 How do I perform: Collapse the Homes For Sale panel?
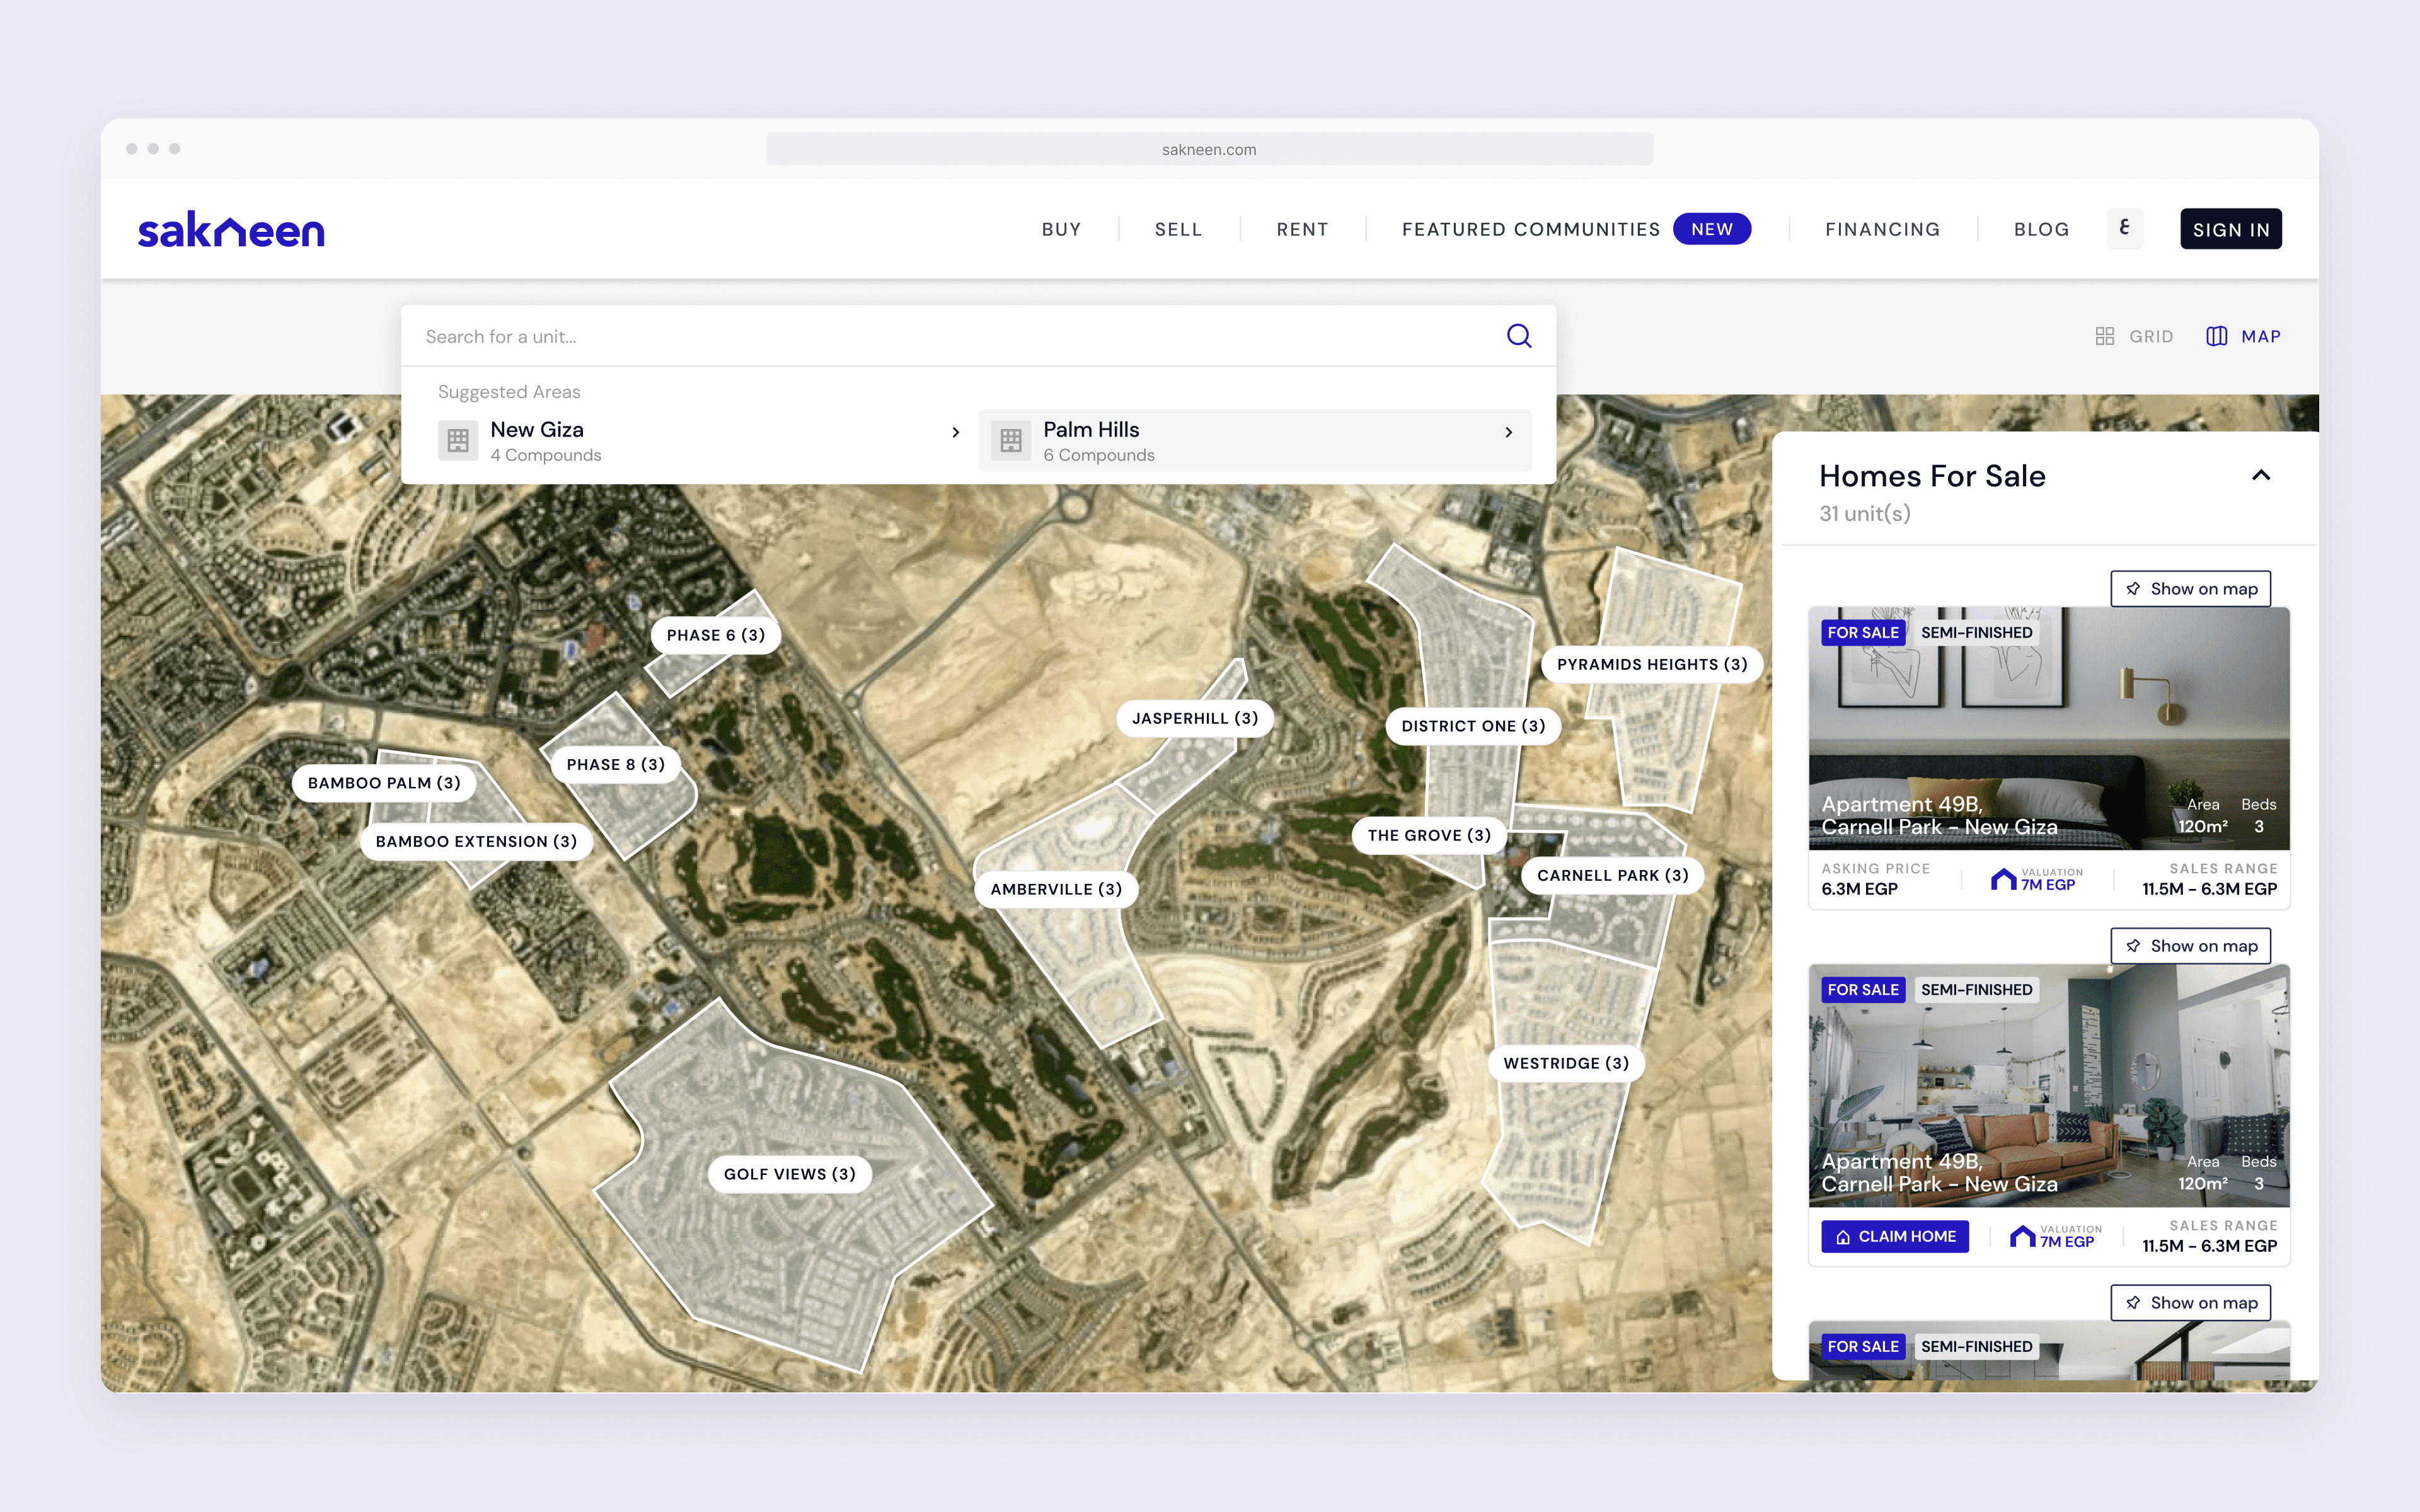click(2261, 475)
